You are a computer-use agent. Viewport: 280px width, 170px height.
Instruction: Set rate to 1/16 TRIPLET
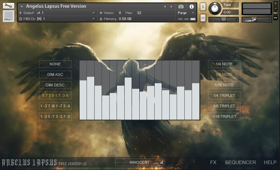224,116
